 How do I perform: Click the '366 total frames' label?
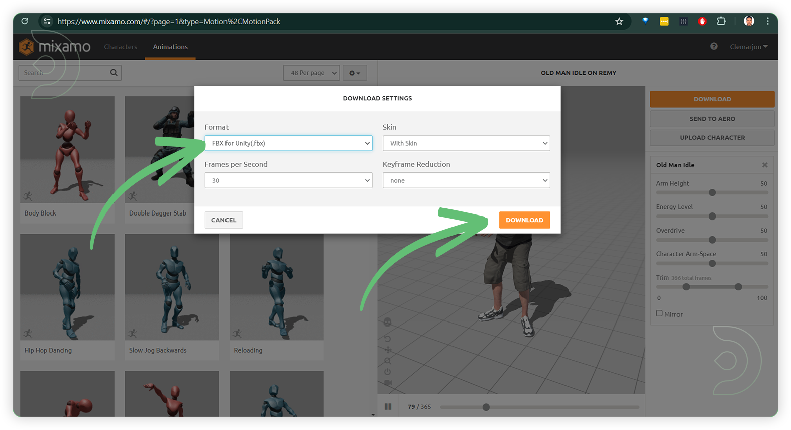click(692, 278)
